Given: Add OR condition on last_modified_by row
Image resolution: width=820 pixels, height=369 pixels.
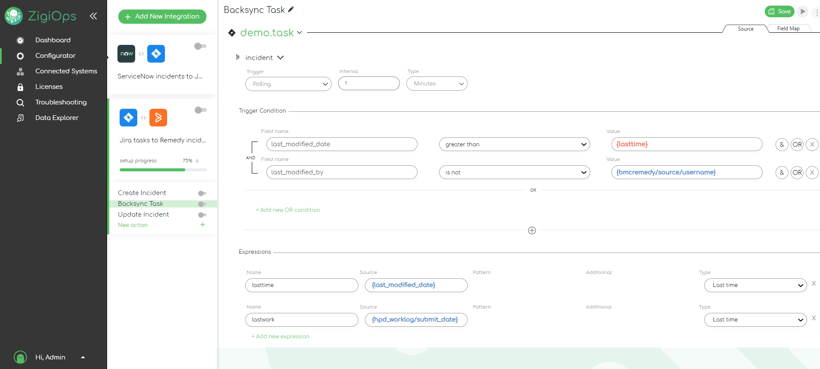Looking at the screenshot, I should point(797,173).
